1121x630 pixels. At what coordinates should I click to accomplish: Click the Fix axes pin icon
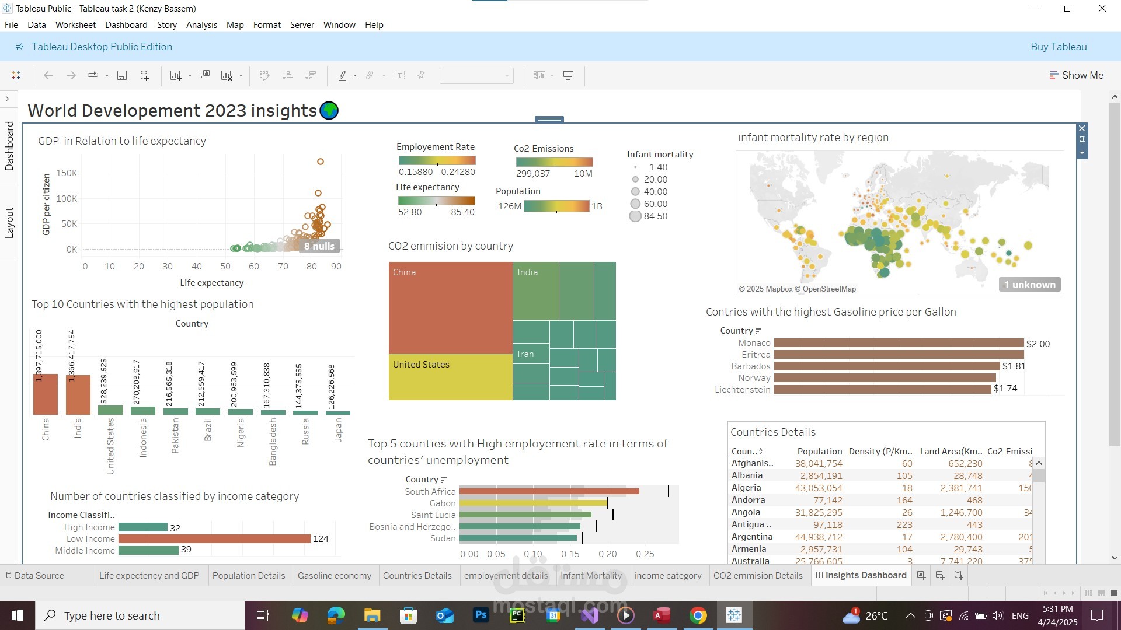click(x=421, y=75)
